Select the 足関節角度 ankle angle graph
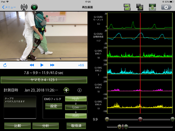Image resolution: width=175 pixels, height=131 pixels. (140, 37)
